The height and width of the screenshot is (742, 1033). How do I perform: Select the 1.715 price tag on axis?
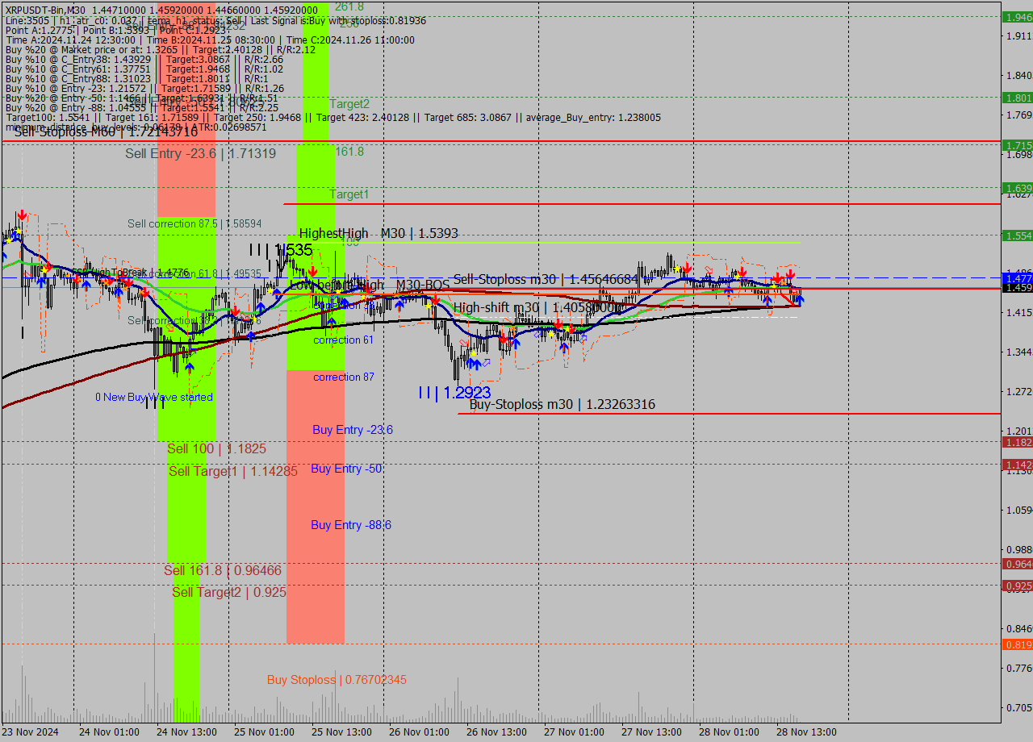1018,145
